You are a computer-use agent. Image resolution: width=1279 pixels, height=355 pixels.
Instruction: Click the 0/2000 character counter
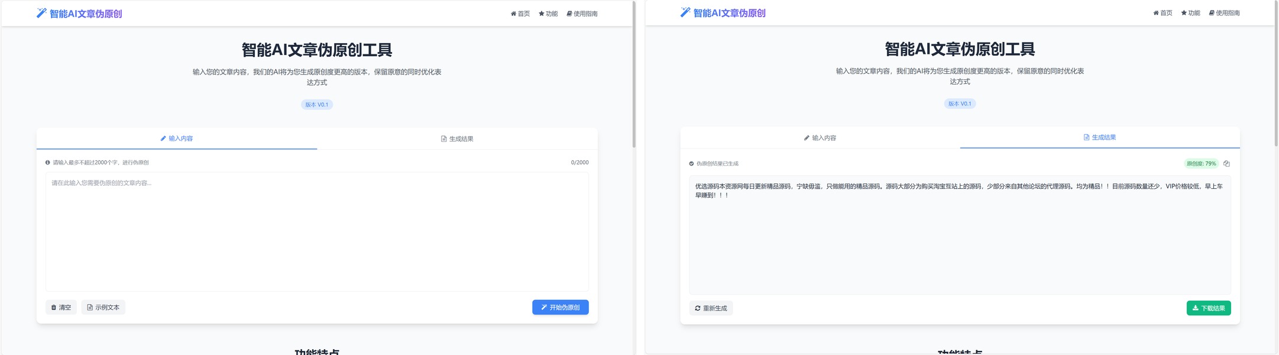(x=579, y=163)
